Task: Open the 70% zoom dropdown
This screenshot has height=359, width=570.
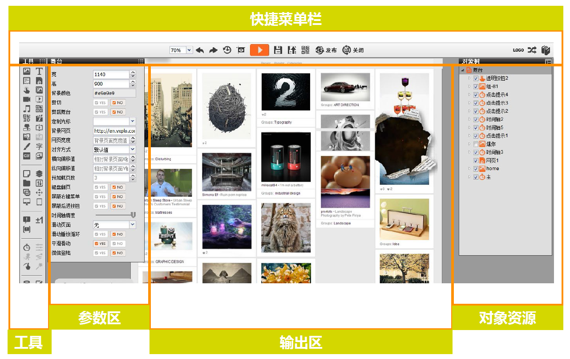Action: 189,50
